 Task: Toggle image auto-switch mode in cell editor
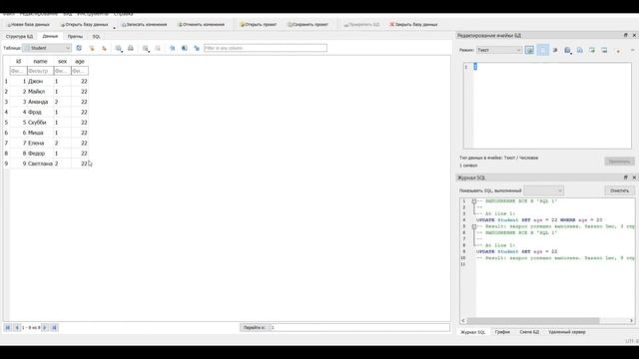[x=529, y=50]
